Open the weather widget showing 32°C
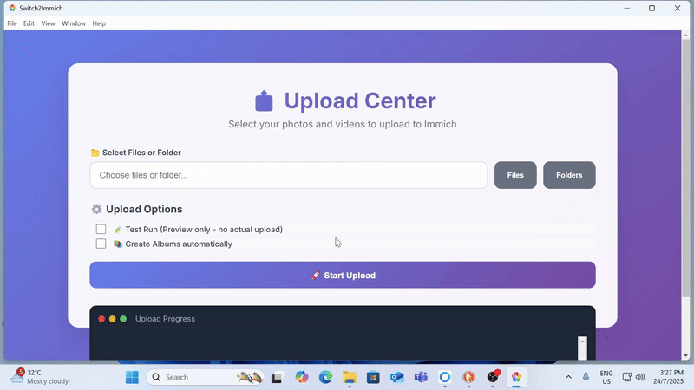 pyautogui.click(x=40, y=377)
